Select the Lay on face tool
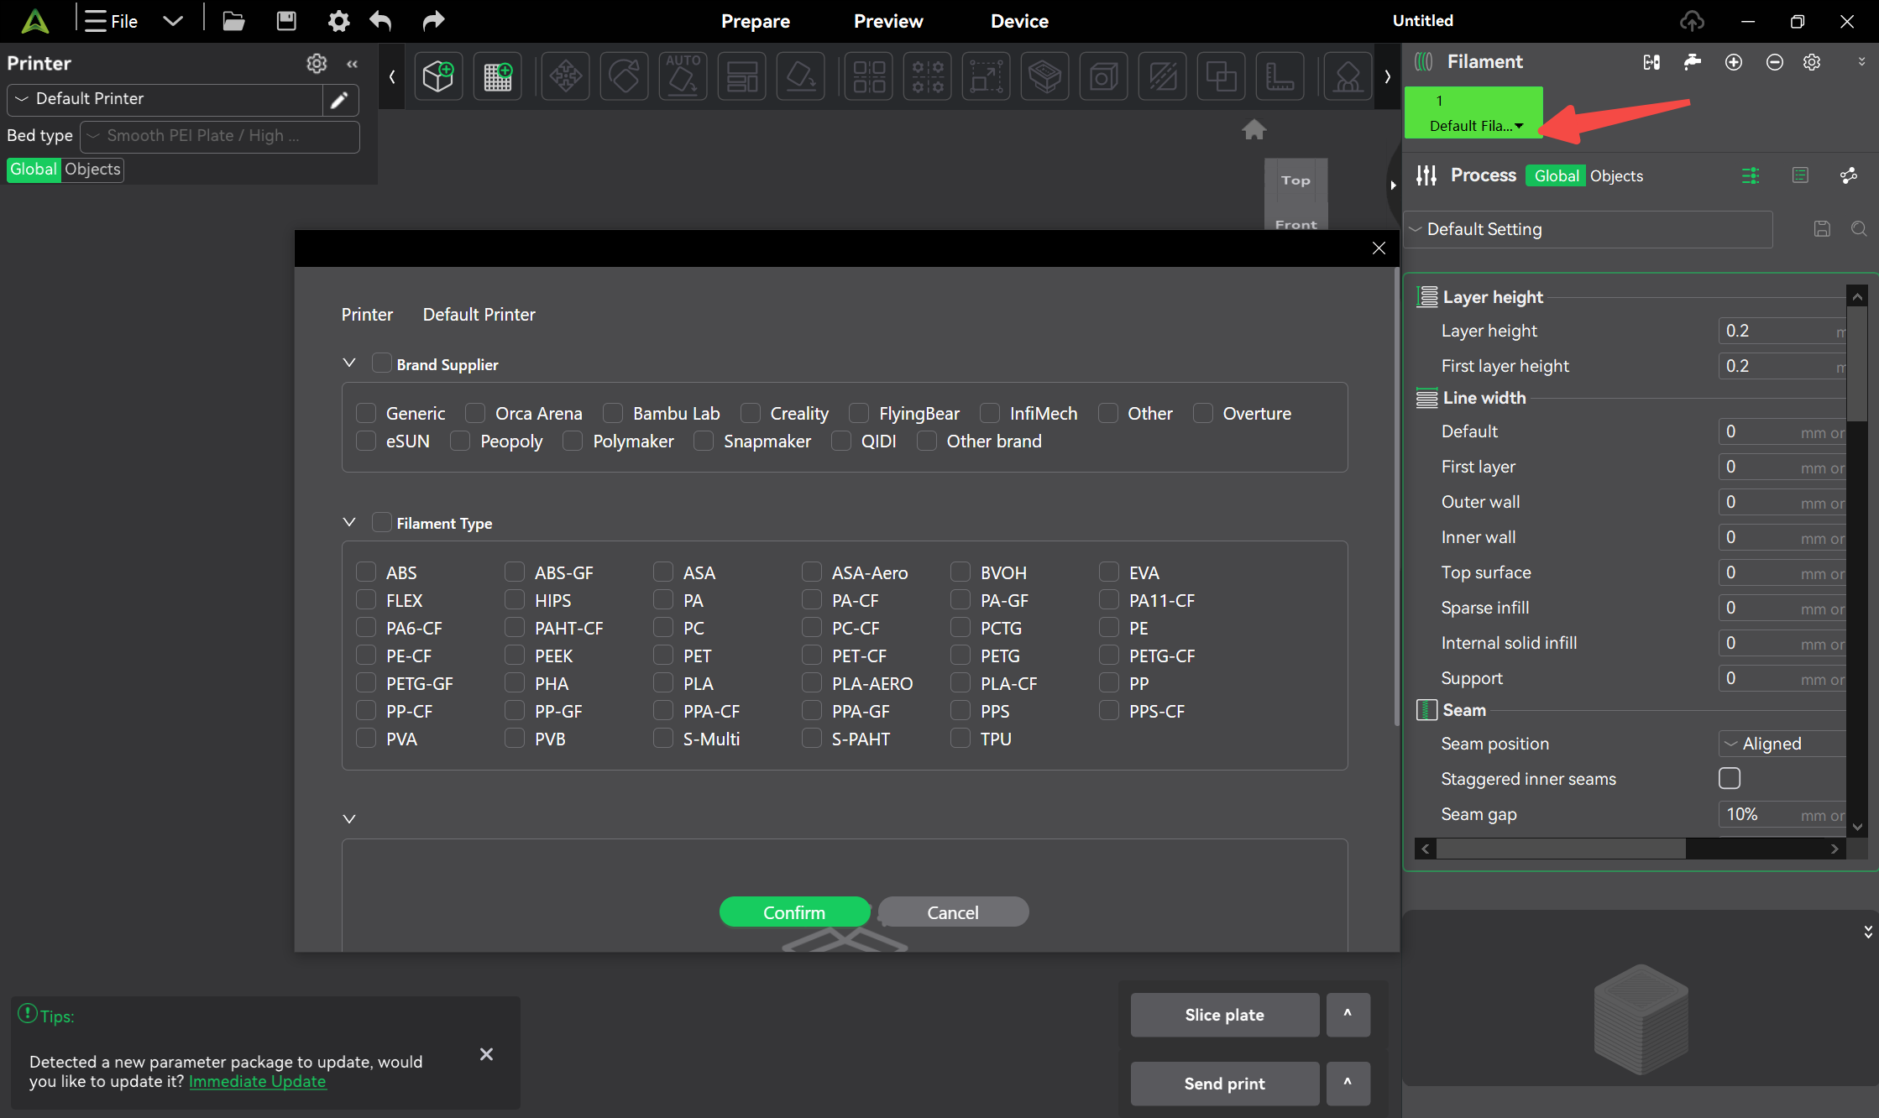The height and width of the screenshot is (1118, 1879). [801, 76]
